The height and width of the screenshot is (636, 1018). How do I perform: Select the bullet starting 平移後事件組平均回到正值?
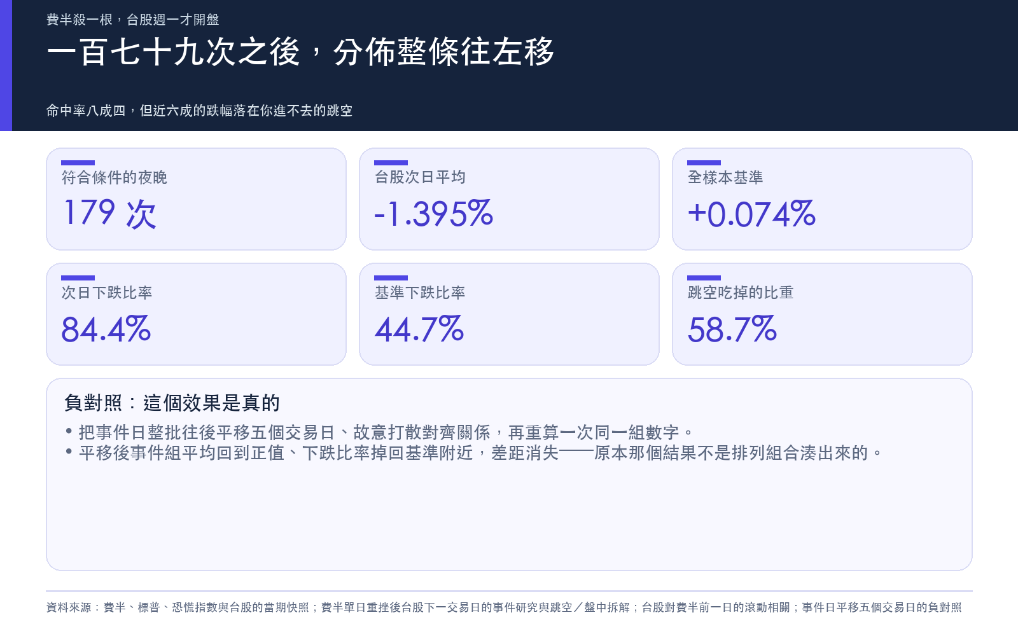point(474,453)
